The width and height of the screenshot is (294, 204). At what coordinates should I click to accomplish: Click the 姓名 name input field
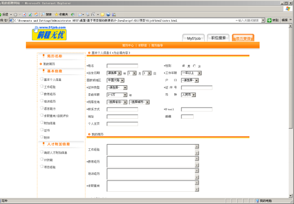(122, 66)
